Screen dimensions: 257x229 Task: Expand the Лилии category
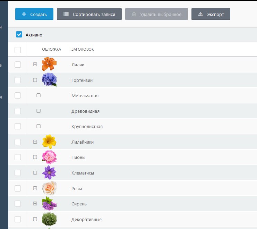coord(35,64)
